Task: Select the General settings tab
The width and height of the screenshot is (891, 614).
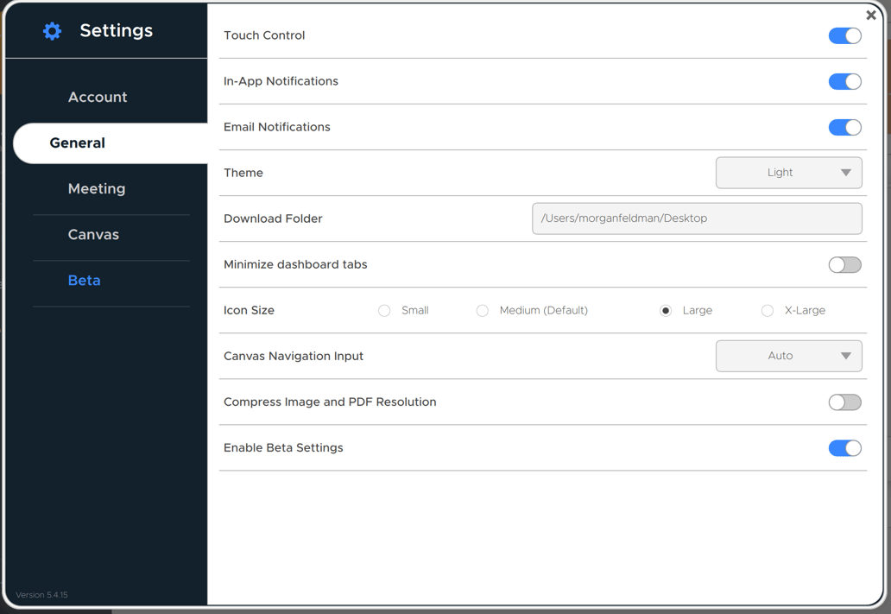Action: [77, 142]
